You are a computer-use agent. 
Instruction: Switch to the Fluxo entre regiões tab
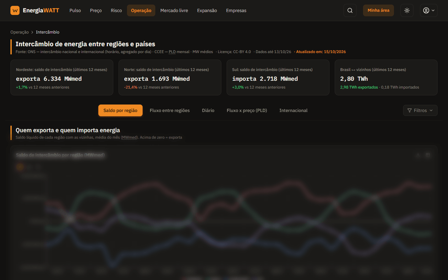(x=170, y=110)
